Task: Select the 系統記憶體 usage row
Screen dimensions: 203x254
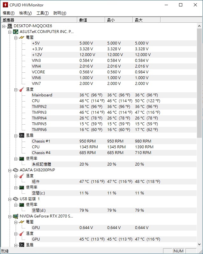Action: [x=114, y=164]
